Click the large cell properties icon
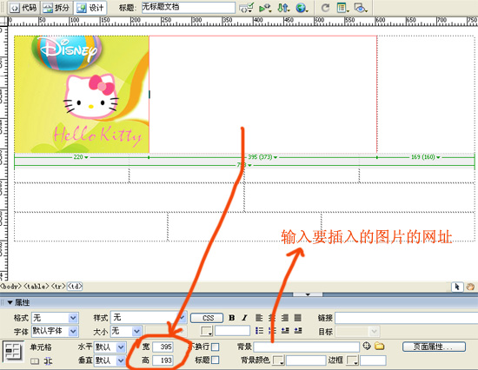This screenshot has height=370, width=478. 13,351
